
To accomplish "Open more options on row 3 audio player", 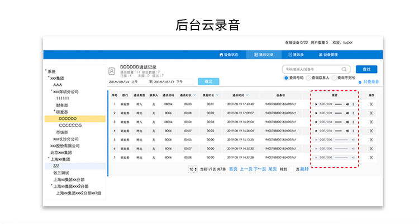I will pyautogui.click(x=353, y=121).
